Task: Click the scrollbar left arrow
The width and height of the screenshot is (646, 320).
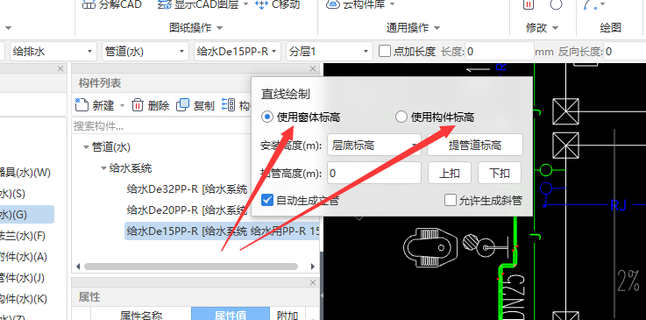Action: click(x=77, y=267)
